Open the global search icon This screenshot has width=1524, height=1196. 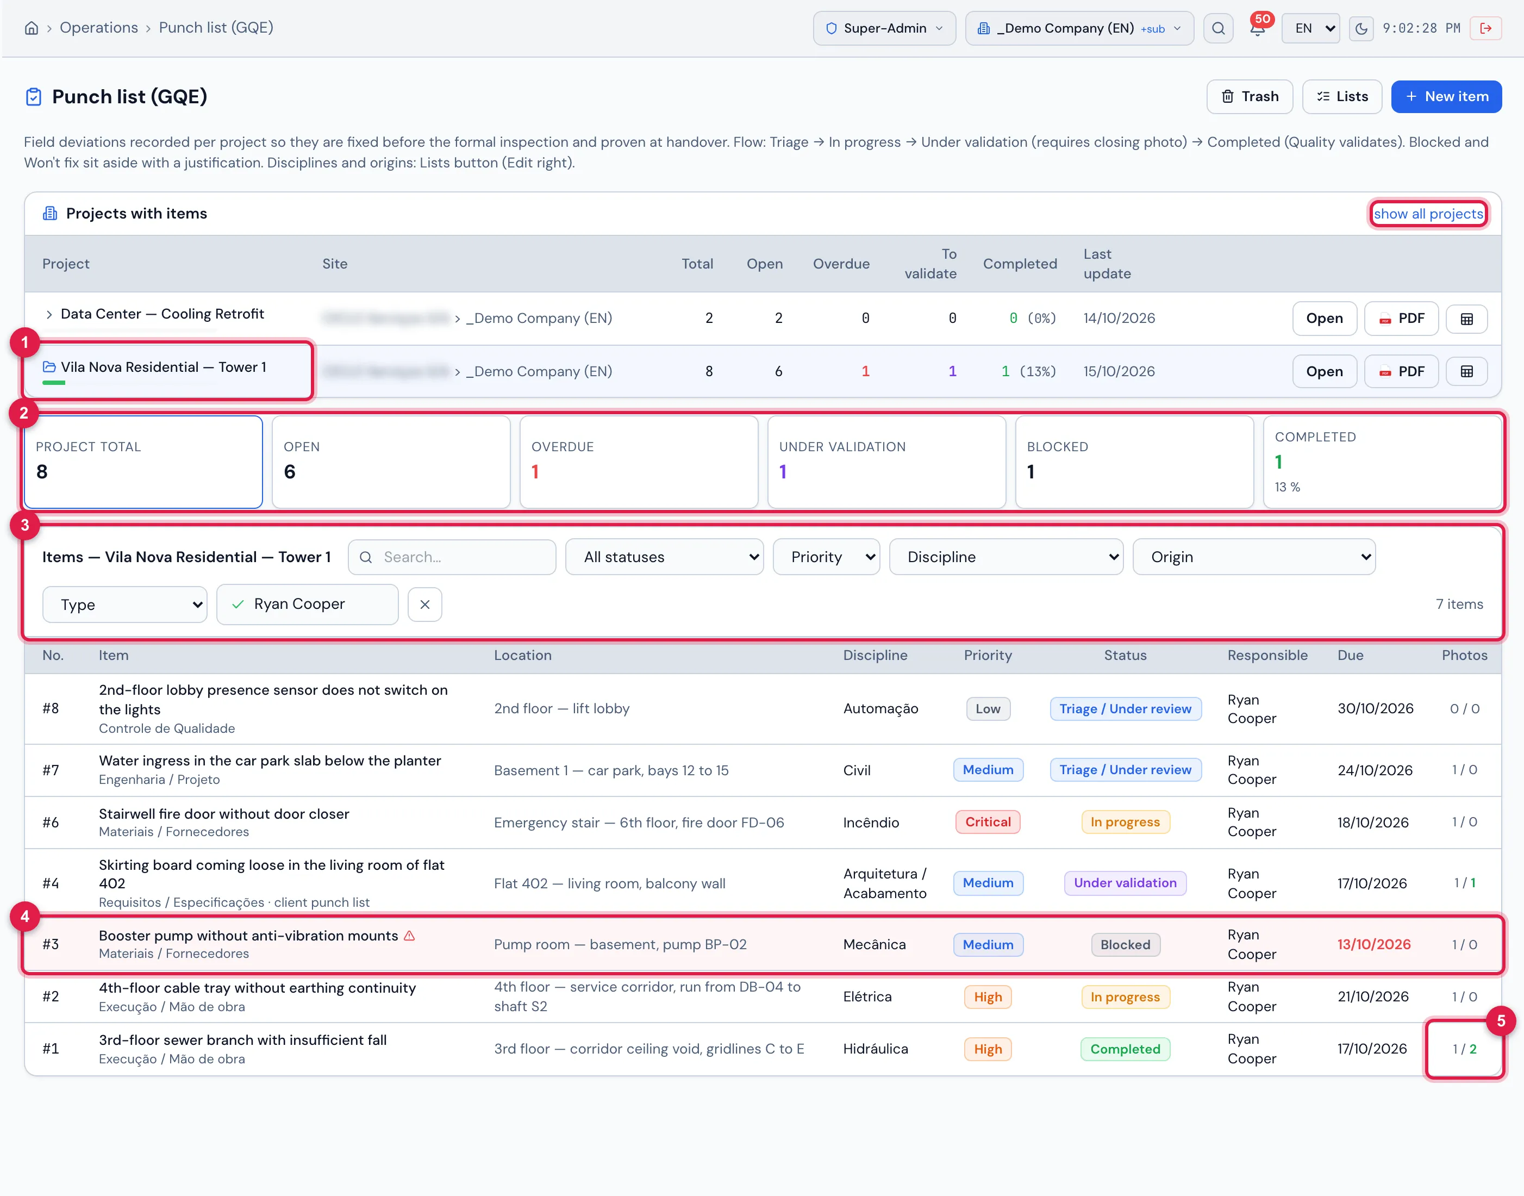[1218, 28]
